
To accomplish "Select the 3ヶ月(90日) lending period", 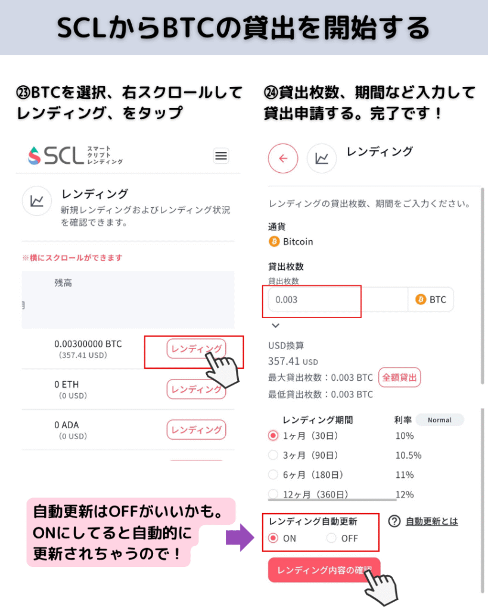I will coord(273,455).
